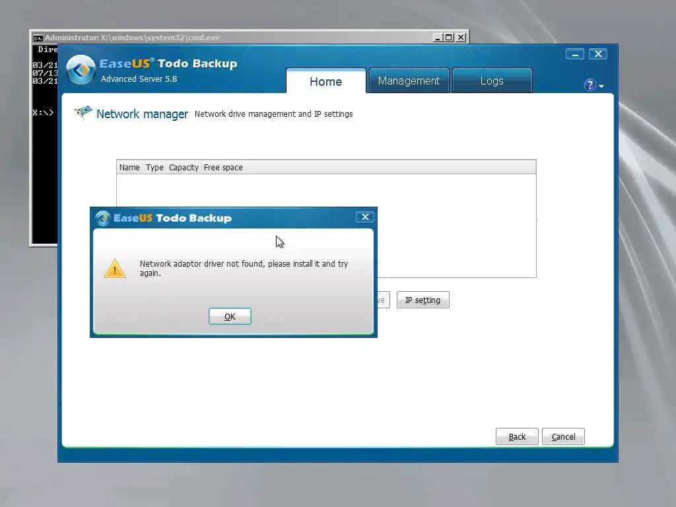Go Back to previous page
Image resolution: width=676 pixels, height=507 pixels.
click(517, 436)
